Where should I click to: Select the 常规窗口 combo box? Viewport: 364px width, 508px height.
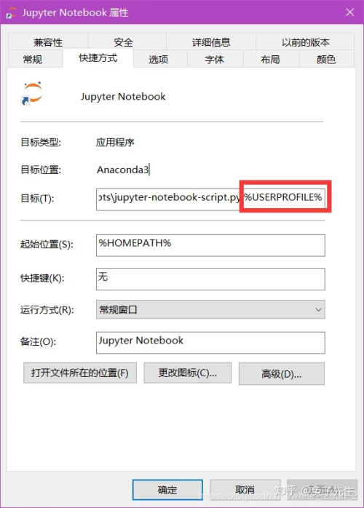coord(210,309)
